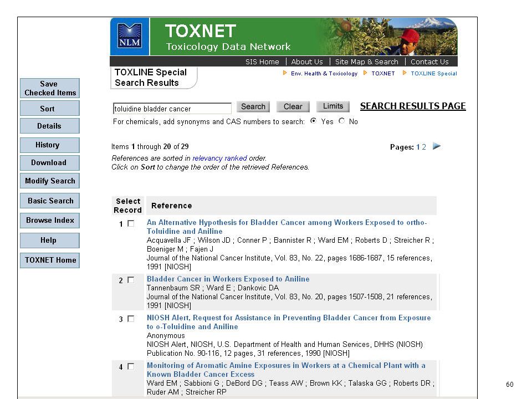Image resolution: width=532 pixels, height=399 pixels.
Task: Open the Help page
Action: (x=50, y=240)
